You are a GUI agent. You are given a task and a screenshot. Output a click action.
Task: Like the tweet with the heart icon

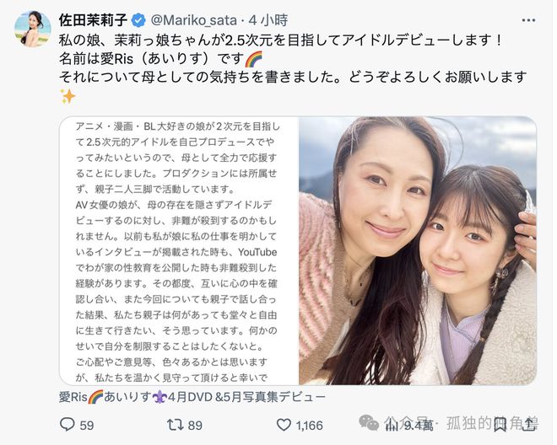284,425
